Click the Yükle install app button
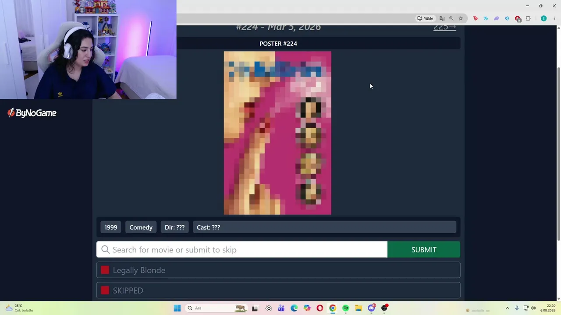 pos(425,18)
